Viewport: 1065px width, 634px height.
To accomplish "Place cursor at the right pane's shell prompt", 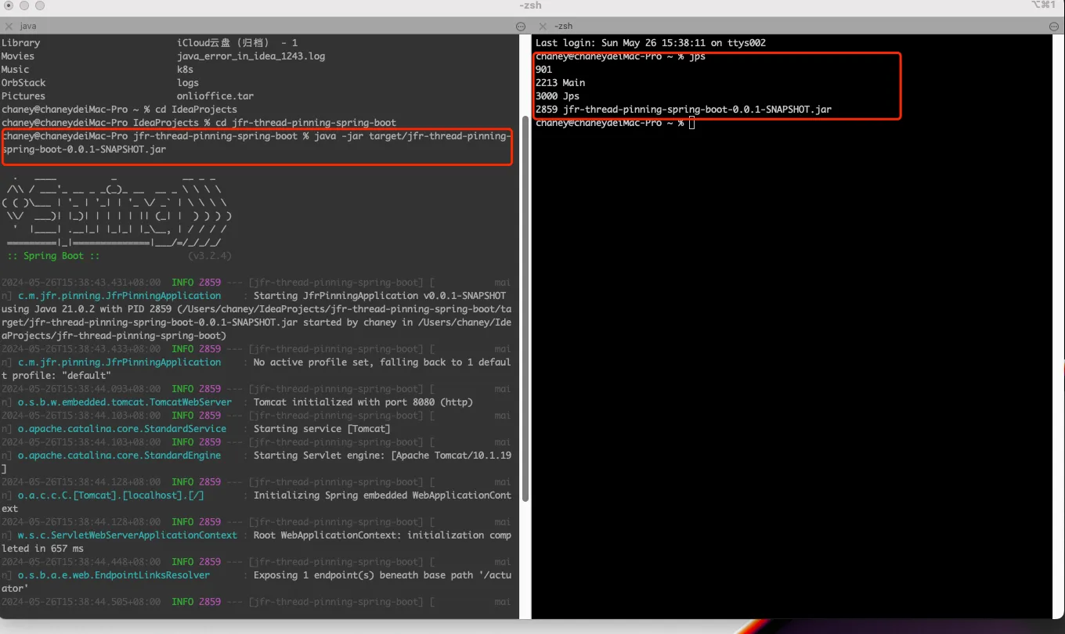I will click(x=691, y=123).
